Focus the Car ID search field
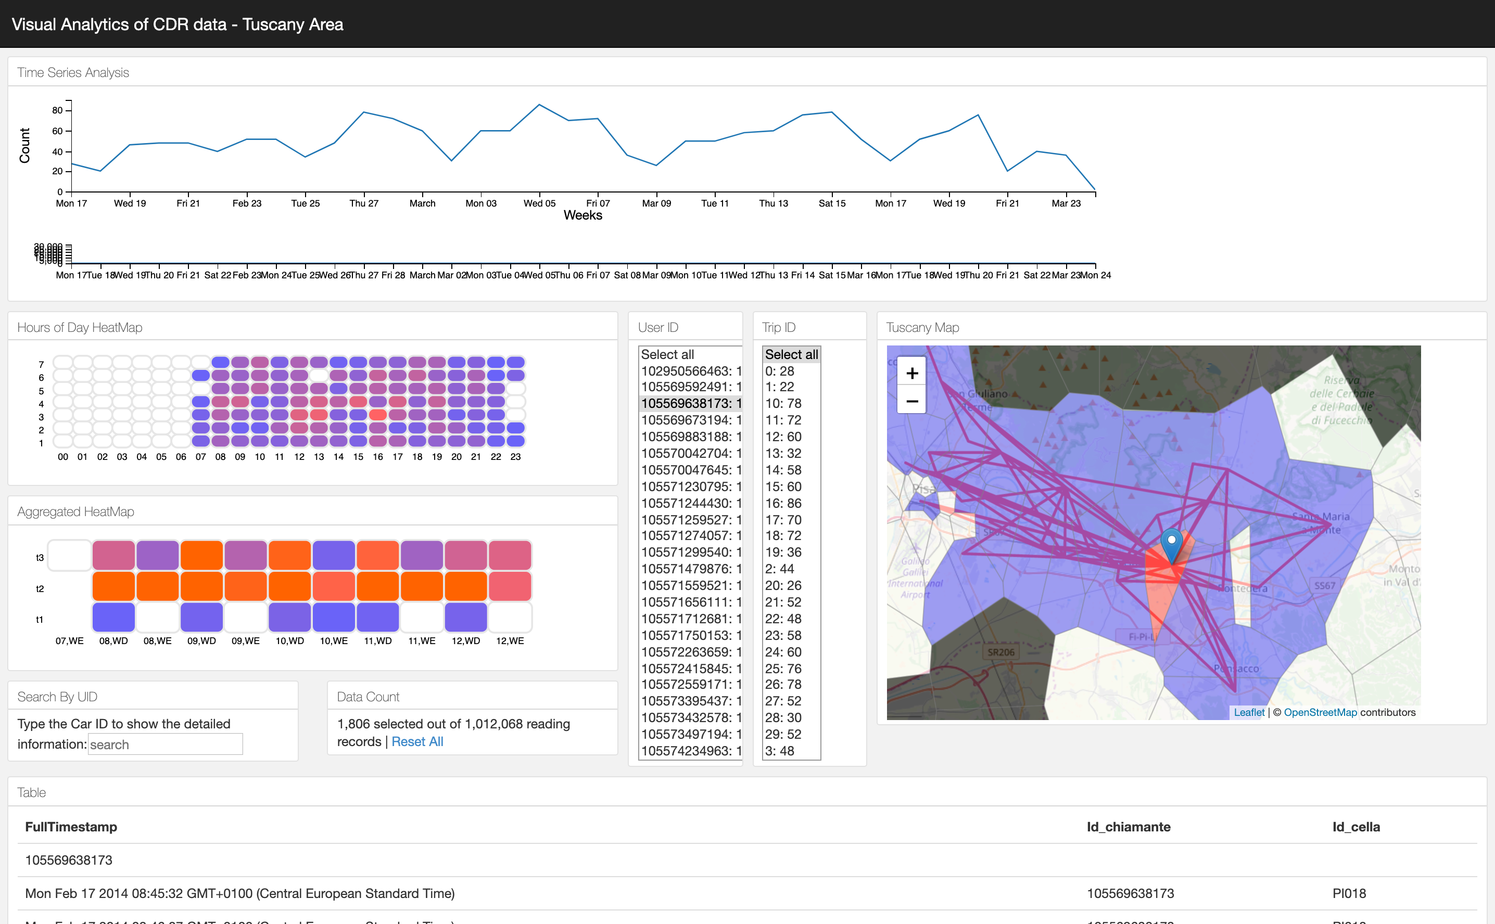1495x924 pixels. point(165,745)
